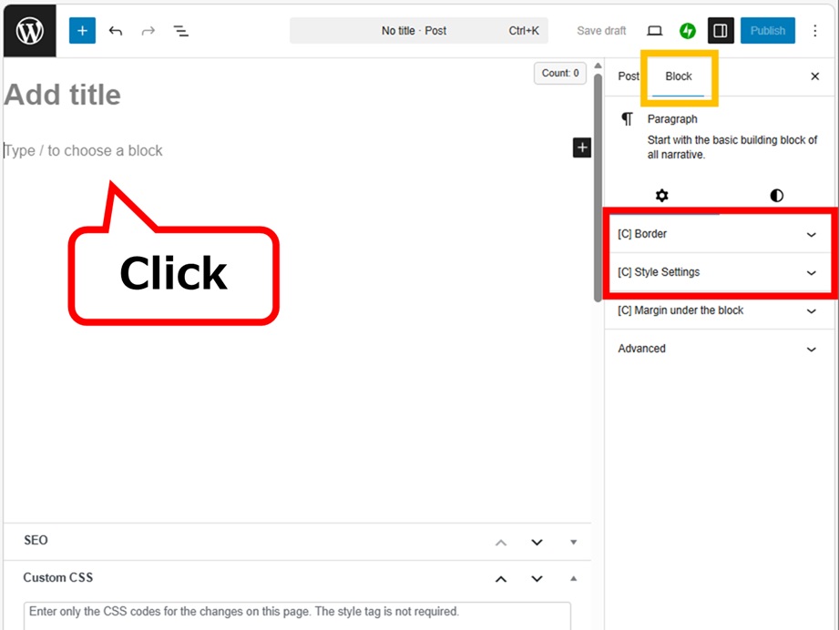Expand the [C] Border panel
This screenshot has height=630, width=839.
point(719,234)
